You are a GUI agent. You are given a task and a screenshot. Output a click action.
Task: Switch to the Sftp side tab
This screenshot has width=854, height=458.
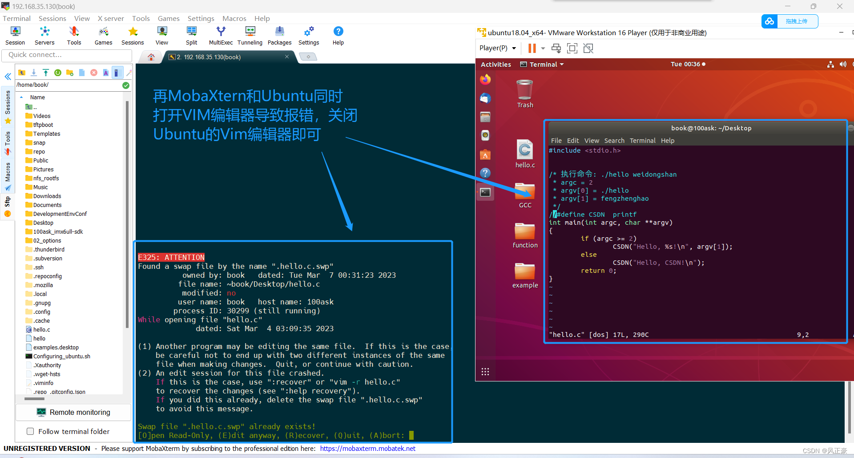[x=8, y=207]
